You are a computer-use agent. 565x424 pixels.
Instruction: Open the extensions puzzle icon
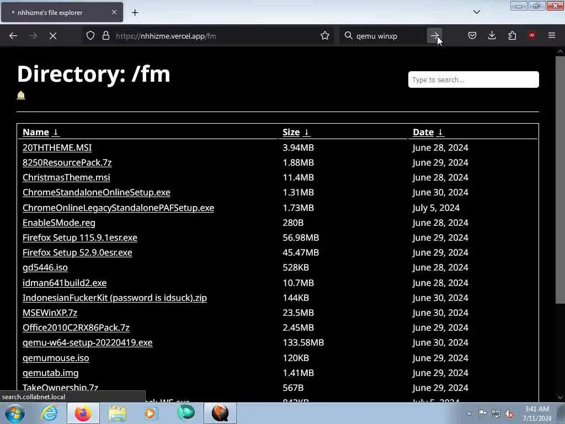[x=512, y=36]
